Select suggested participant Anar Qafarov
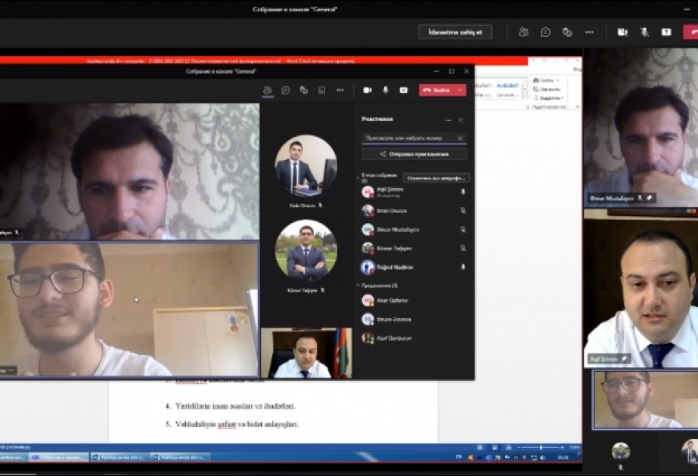 click(x=414, y=300)
